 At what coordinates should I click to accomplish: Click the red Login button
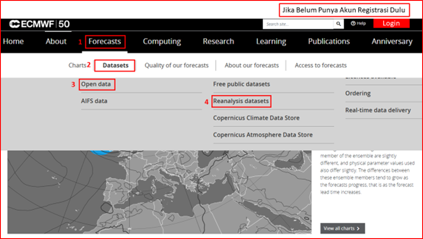[x=391, y=24]
